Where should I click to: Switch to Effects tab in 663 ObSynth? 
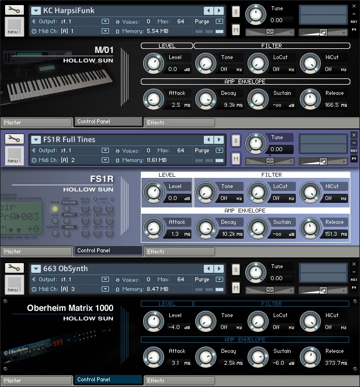coord(179,380)
